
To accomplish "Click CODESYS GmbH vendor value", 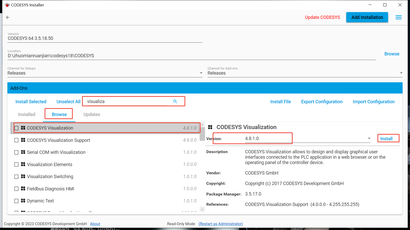I will click(262, 173).
